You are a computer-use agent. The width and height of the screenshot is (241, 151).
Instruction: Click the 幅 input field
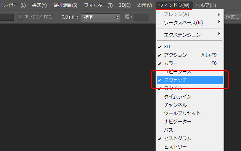pyautogui.click(x=141, y=17)
